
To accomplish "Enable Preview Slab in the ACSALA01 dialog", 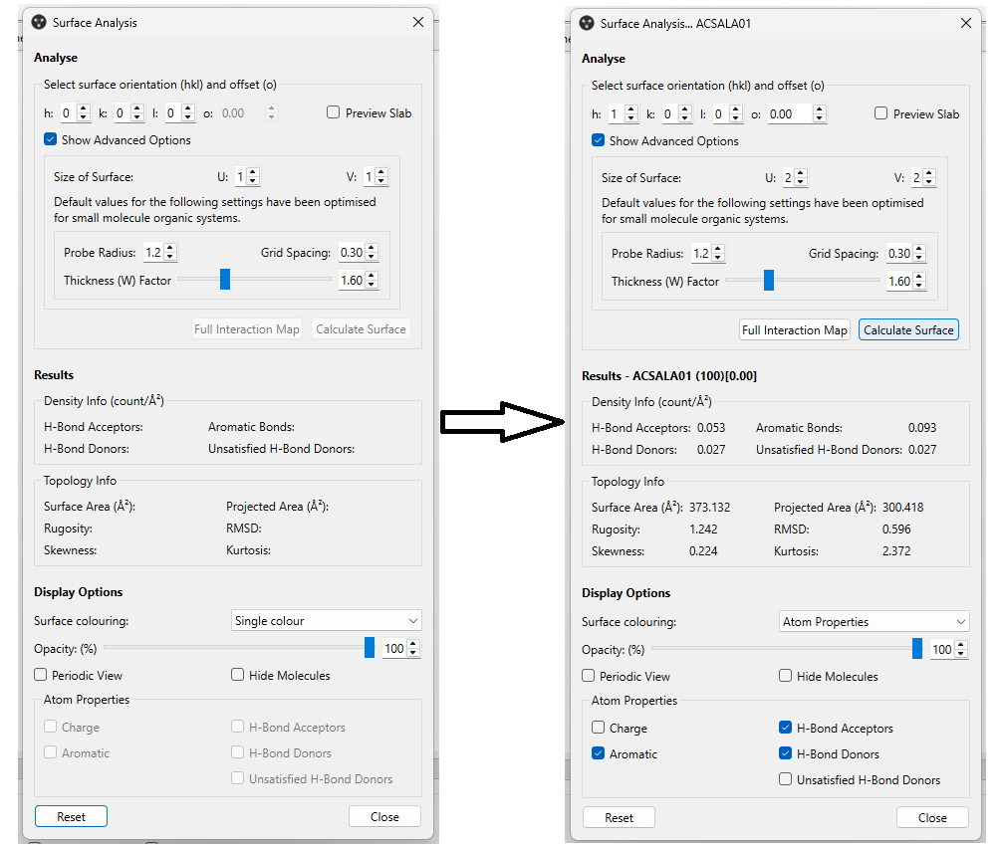I will 880,113.
